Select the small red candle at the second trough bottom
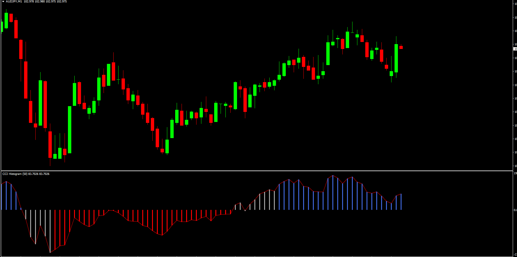Screen dimensions: 517x257 point(162,151)
